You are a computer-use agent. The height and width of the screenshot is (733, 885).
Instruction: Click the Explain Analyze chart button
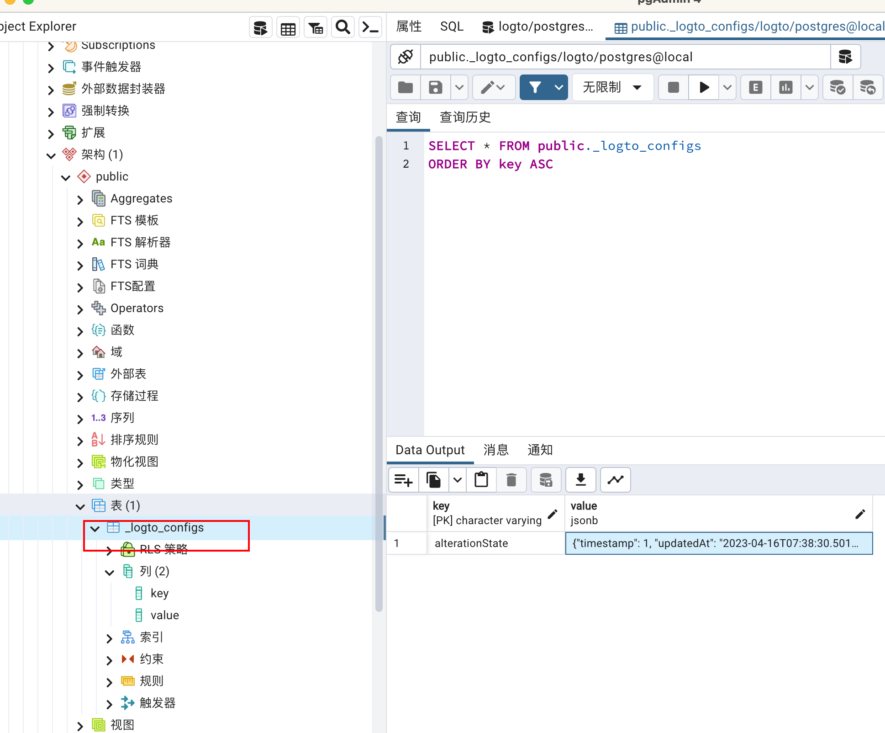click(786, 87)
